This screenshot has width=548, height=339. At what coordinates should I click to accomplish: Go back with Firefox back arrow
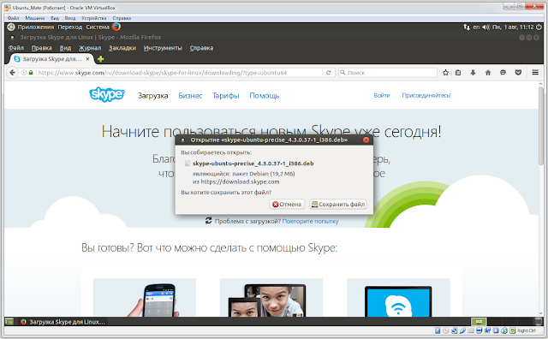click(x=13, y=73)
